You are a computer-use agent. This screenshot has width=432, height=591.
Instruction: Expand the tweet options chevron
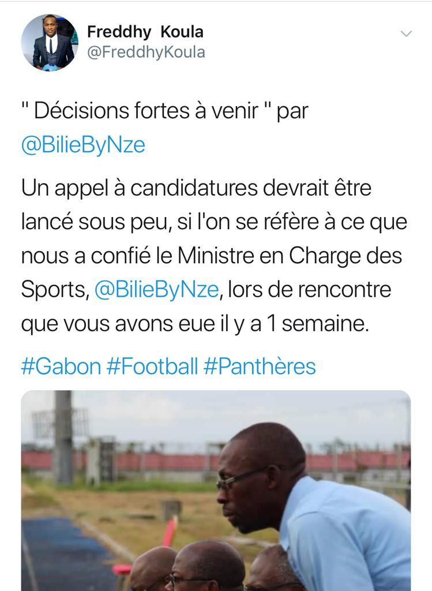(406, 34)
